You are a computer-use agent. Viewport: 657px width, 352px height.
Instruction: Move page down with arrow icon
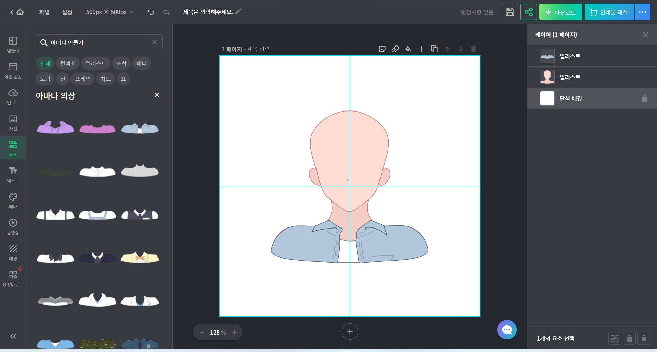coord(460,49)
